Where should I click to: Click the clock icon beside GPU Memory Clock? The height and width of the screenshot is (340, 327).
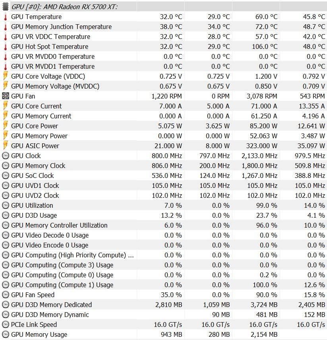(x=6, y=166)
